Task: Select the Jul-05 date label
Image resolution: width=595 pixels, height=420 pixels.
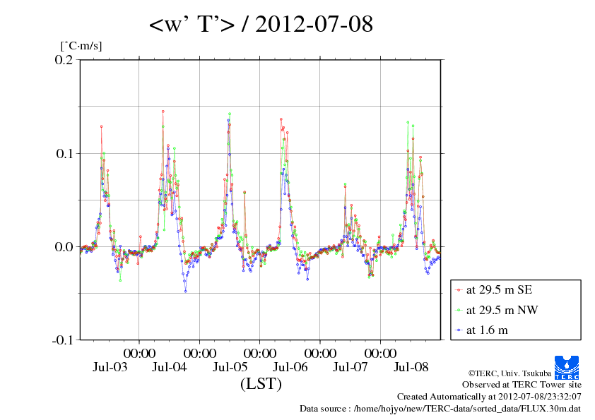Action: click(x=230, y=367)
